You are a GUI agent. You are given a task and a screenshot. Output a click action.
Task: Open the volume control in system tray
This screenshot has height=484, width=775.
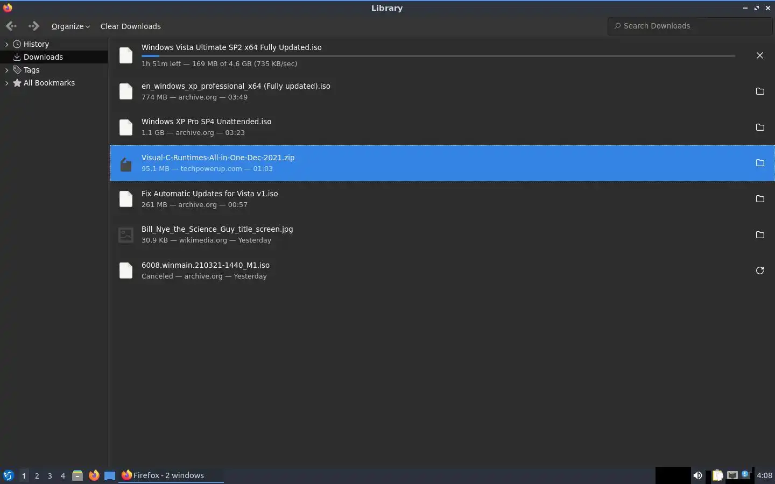coord(697,475)
